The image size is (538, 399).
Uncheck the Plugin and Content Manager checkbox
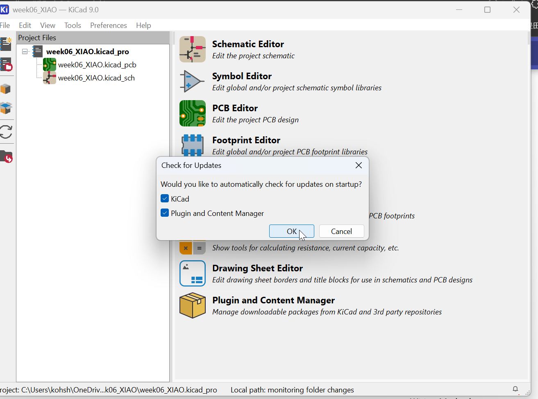[x=165, y=213]
